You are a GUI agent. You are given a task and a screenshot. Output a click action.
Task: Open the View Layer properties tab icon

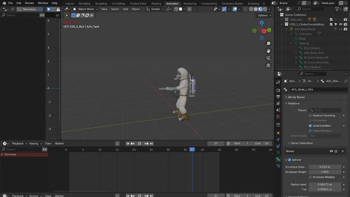pyautogui.click(x=278, y=104)
